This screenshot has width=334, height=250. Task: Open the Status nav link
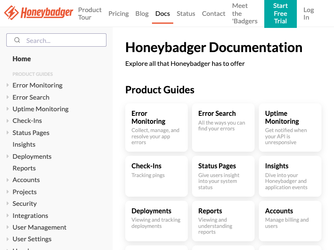(x=186, y=14)
